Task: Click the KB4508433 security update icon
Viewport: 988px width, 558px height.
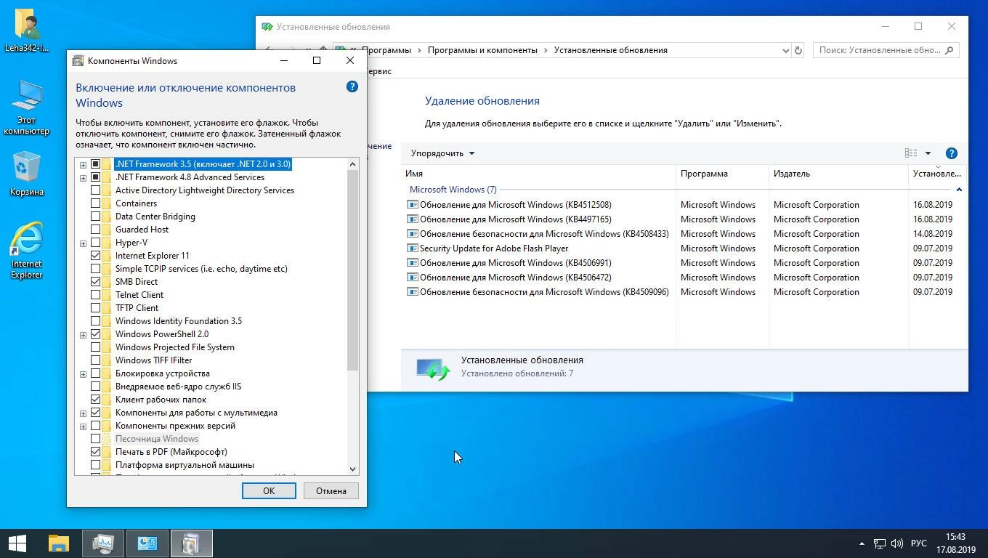Action: 413,234
